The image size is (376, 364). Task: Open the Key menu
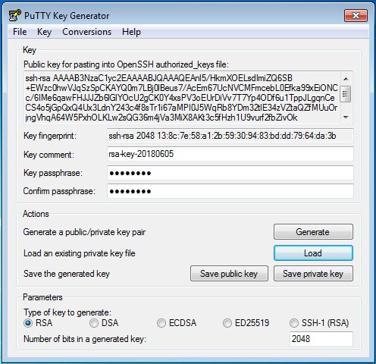[x=44, y=32]
